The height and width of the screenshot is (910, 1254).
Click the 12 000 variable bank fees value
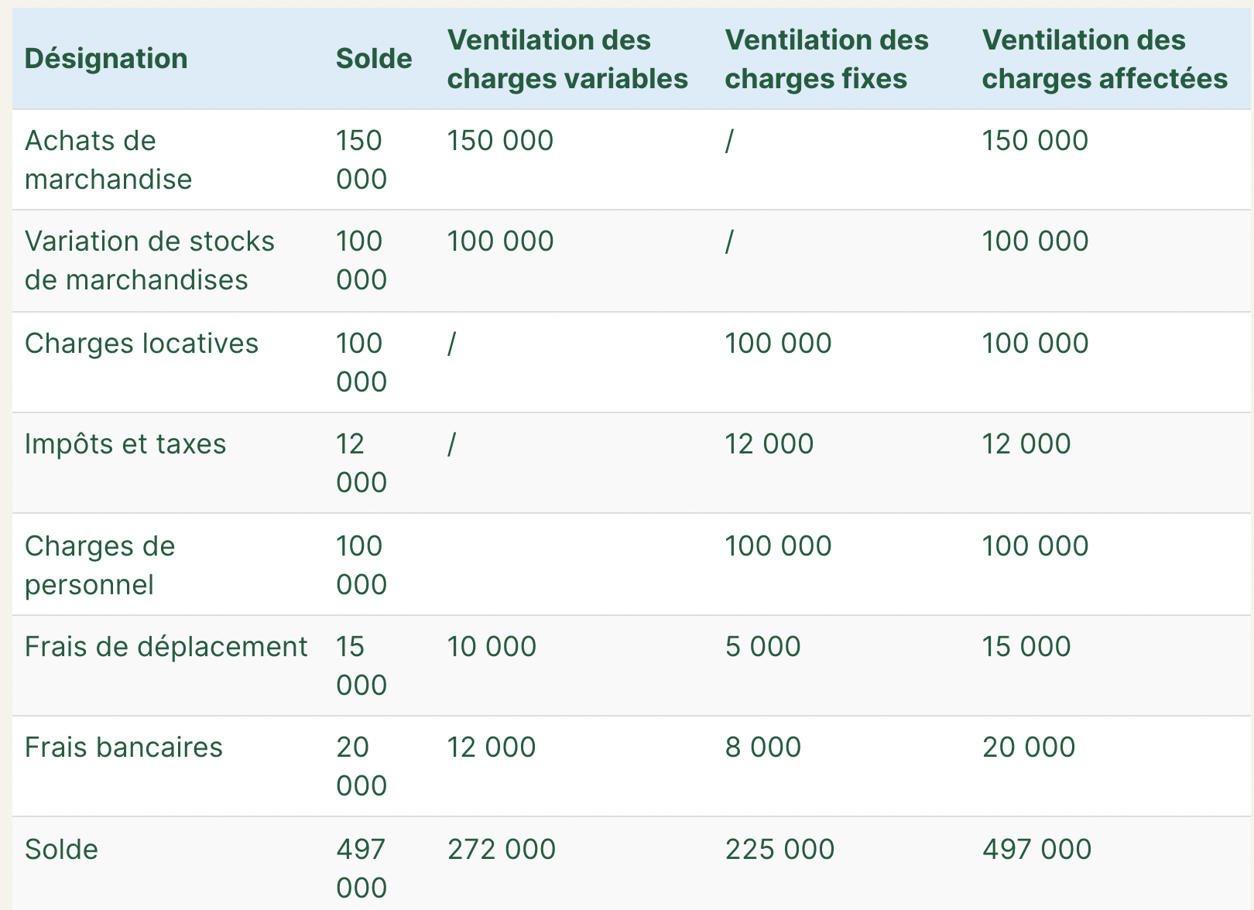[x=492, y=747]
